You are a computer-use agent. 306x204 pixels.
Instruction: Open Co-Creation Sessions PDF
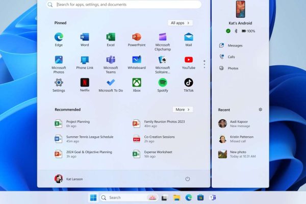(x=154, y=139)
